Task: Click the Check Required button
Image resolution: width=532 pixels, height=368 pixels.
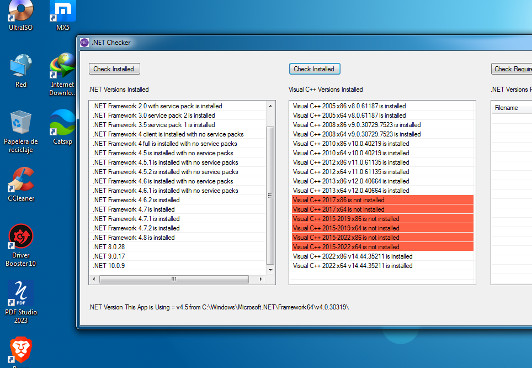Action: coord(512,69)
